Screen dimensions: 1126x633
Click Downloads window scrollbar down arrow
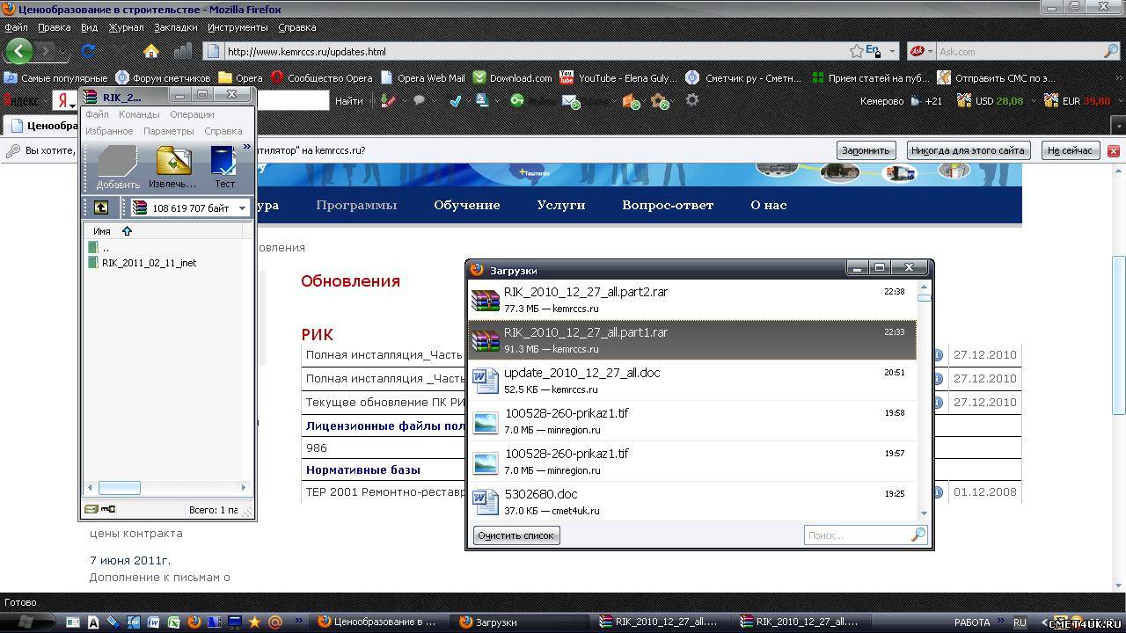[x=924, y=513]
